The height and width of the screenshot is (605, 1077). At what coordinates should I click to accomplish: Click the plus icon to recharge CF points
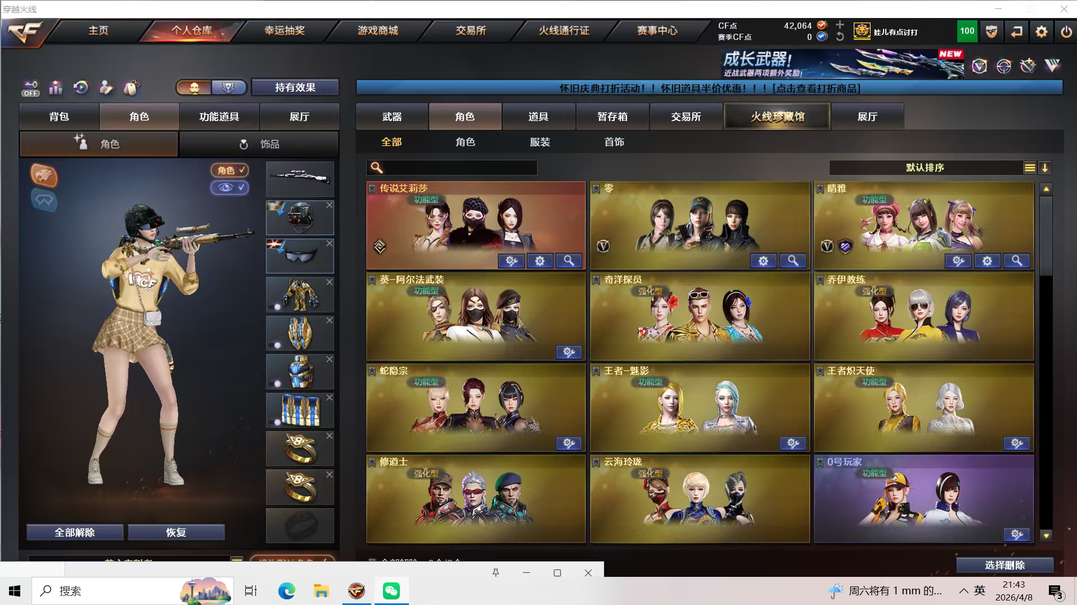(840, 25)
